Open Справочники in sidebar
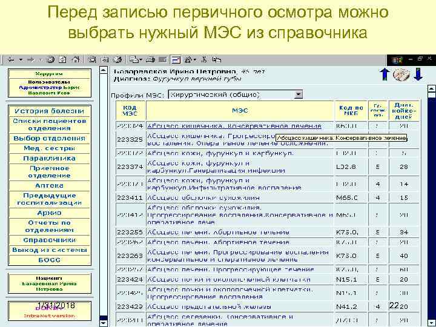436x327 pixels. [x=49, y=240]
